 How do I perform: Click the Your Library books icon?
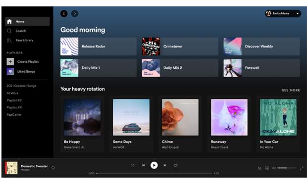tap(9, 40)
